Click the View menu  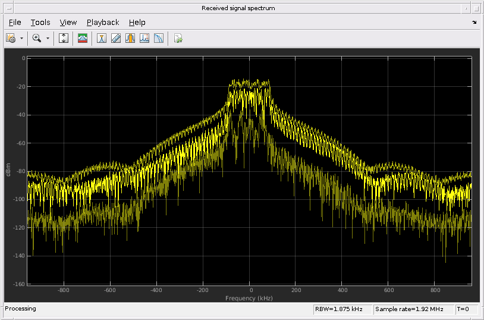68,23
